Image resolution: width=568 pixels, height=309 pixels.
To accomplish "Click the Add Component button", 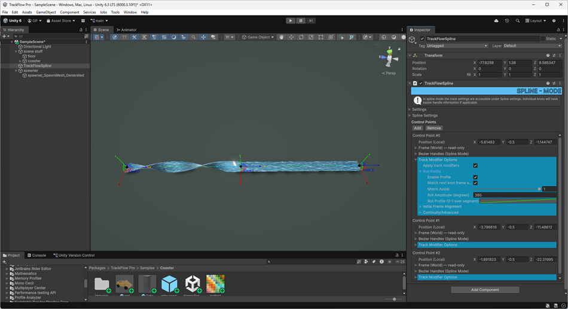I will pos(485,290).
